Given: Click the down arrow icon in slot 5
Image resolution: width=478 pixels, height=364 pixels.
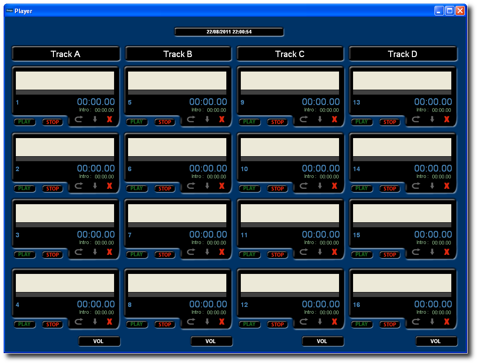Looking at the screenshot, I should click(x=207, y=120).
